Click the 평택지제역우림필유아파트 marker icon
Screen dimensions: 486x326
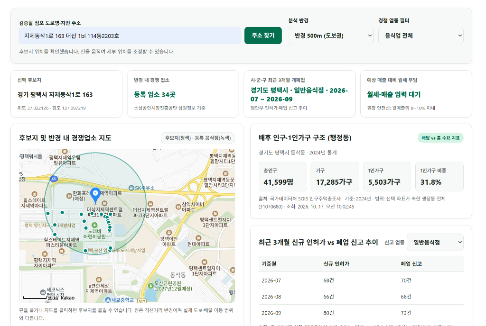pos(65,152)
